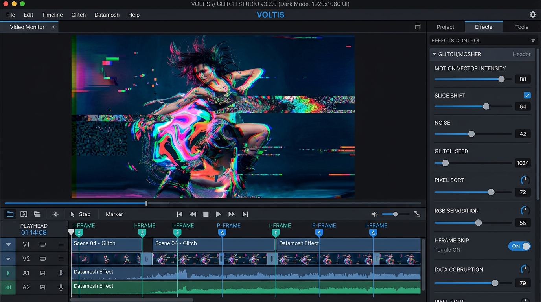
Task: Play the timeline
Action: [x=219, y=214]
